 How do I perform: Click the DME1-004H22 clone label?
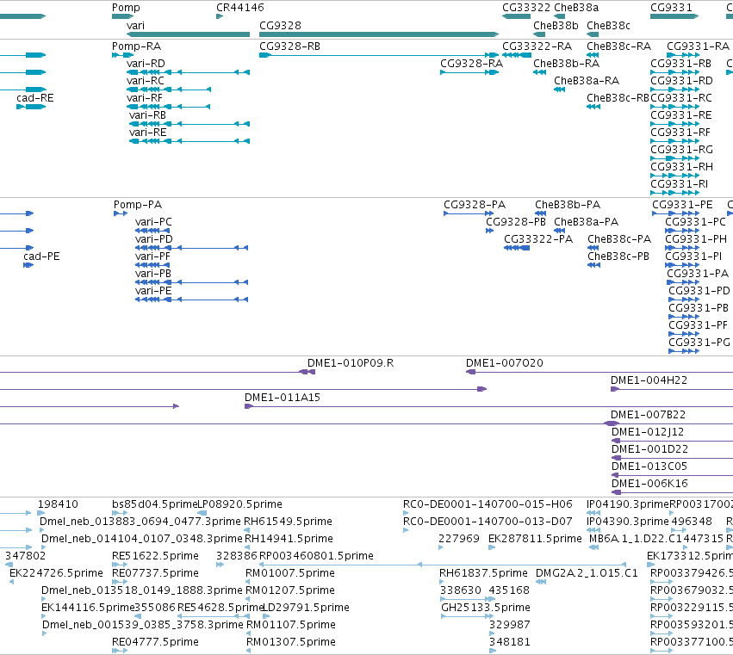pyautogui.click(x=649, y=380)
